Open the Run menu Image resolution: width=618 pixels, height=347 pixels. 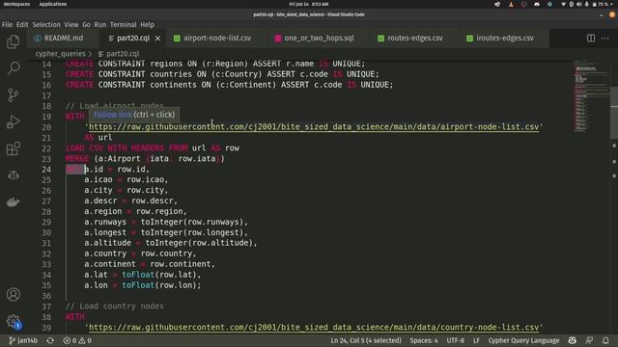(x=100, y=24)
